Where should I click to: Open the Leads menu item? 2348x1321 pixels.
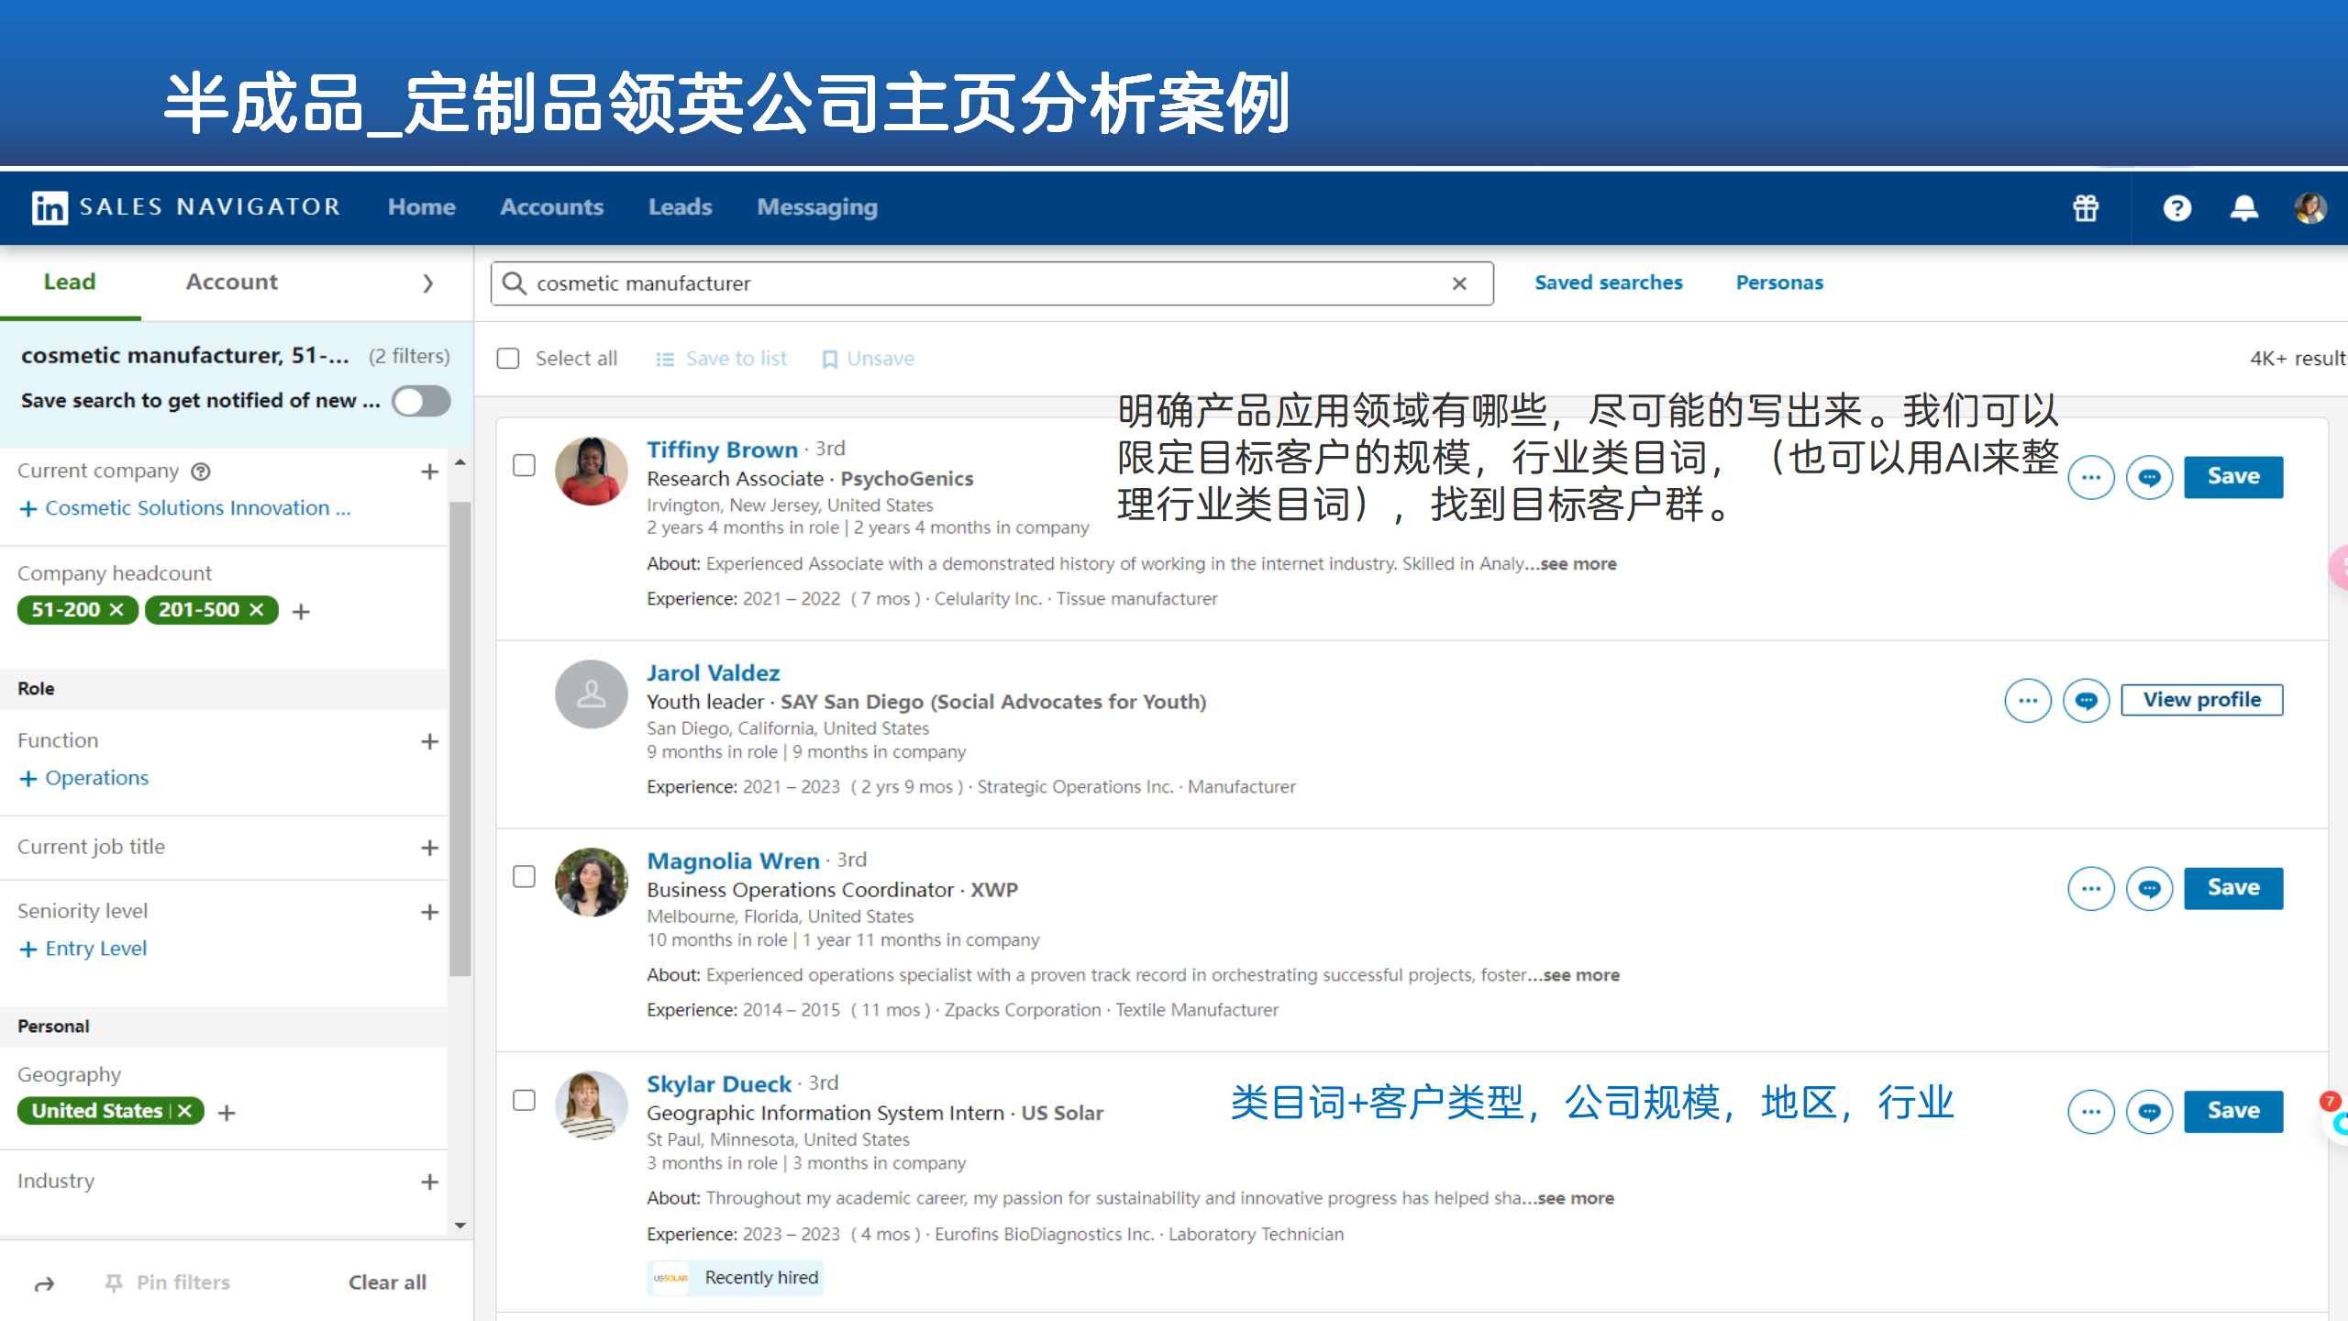click(680, 207)
